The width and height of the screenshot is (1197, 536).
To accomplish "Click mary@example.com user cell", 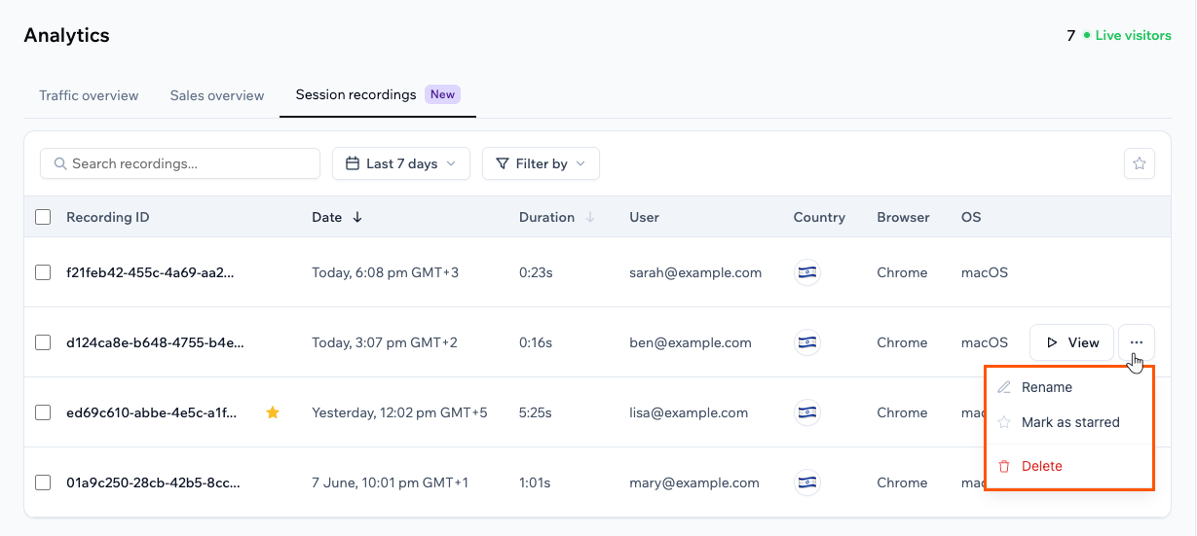I will pos(694,482).
